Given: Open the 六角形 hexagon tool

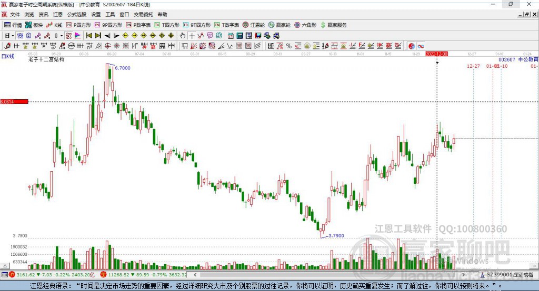Looking at the screenshot, I should coord(305,25).
